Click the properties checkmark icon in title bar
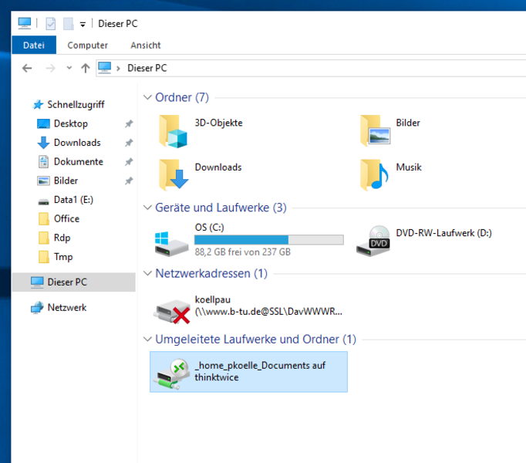This screenshot has height=463, width=526. coord(51,24)
